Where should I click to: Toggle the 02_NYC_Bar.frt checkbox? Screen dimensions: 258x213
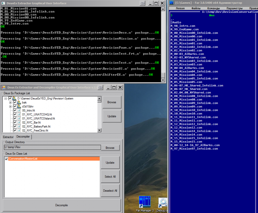click(15, 122)
